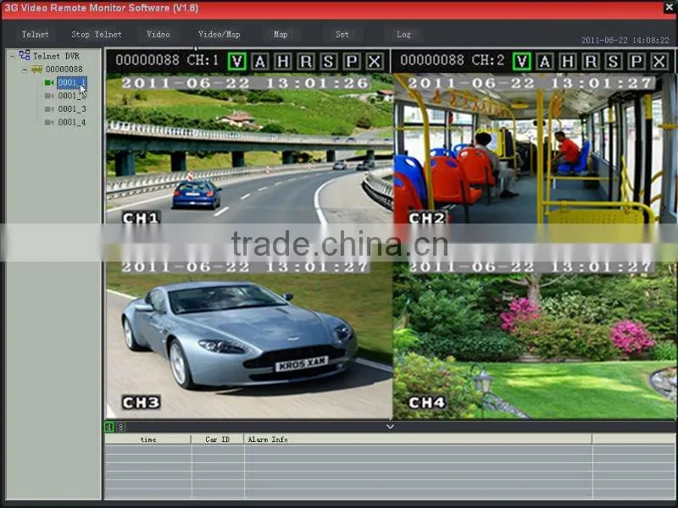Open the Set menu
Screen dimensions: 678x508
point(342,34)
